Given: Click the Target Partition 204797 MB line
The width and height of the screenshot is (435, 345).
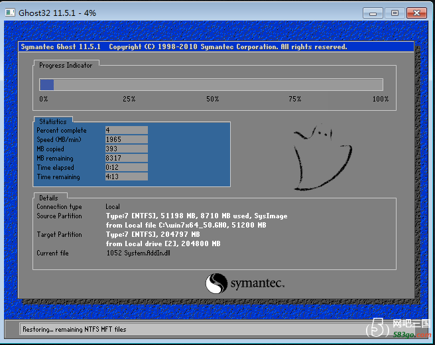Looking at the screenshot, I should [x=153, y=234].
